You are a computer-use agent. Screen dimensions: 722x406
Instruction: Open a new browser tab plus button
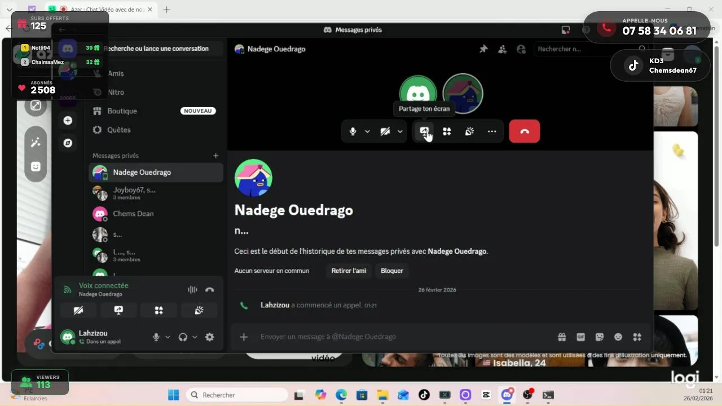pos(167,10)
